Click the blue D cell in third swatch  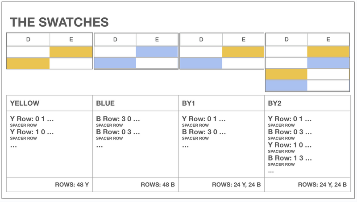[201, 63]
